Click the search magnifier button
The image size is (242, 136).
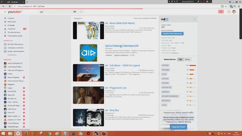[81, 12]
